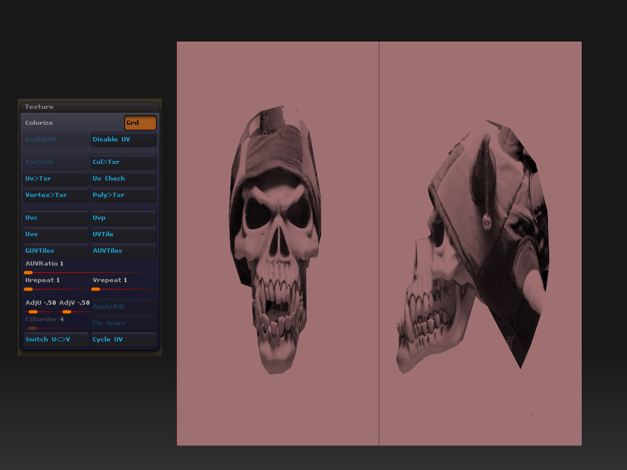Viewport: 627px width, 470px height.
Task: Apply cylindrical UV mapping with Uvc
Action: click(x=55, y=217)
